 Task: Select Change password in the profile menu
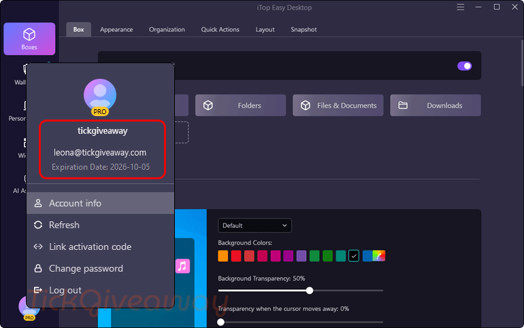(x=100, y=268)
